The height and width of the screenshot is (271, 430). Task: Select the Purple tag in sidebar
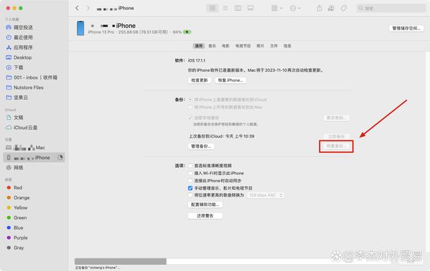point(17,237)
